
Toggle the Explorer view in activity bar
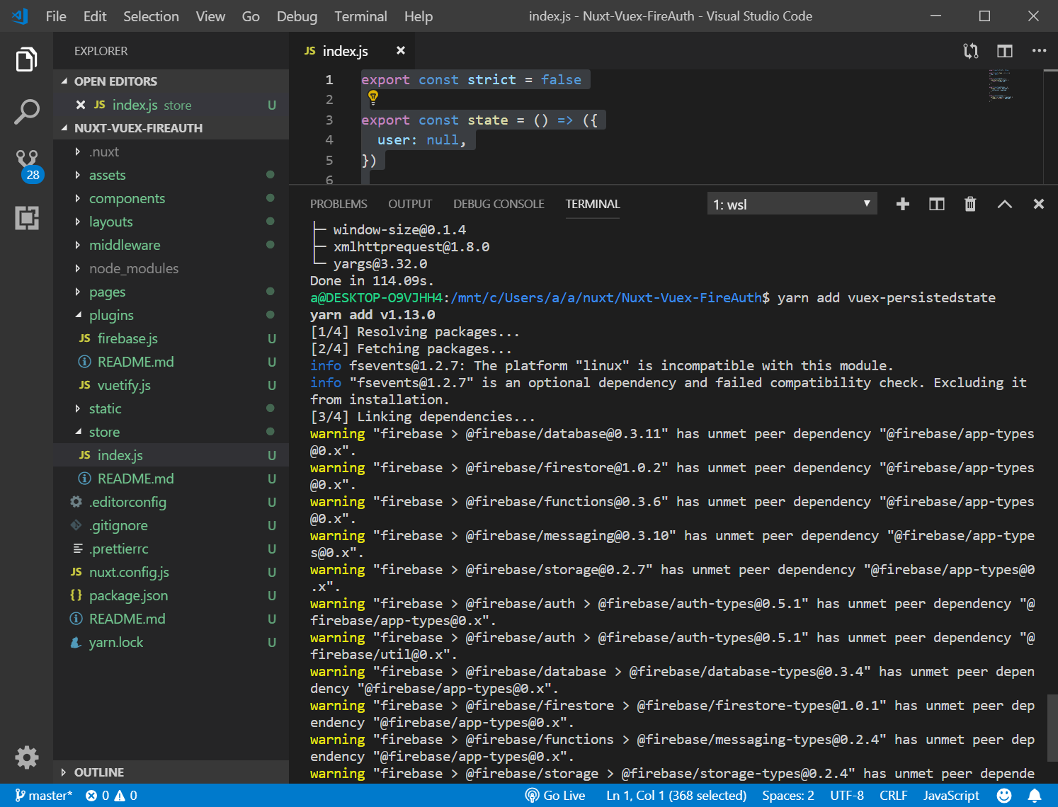[27, 59]
